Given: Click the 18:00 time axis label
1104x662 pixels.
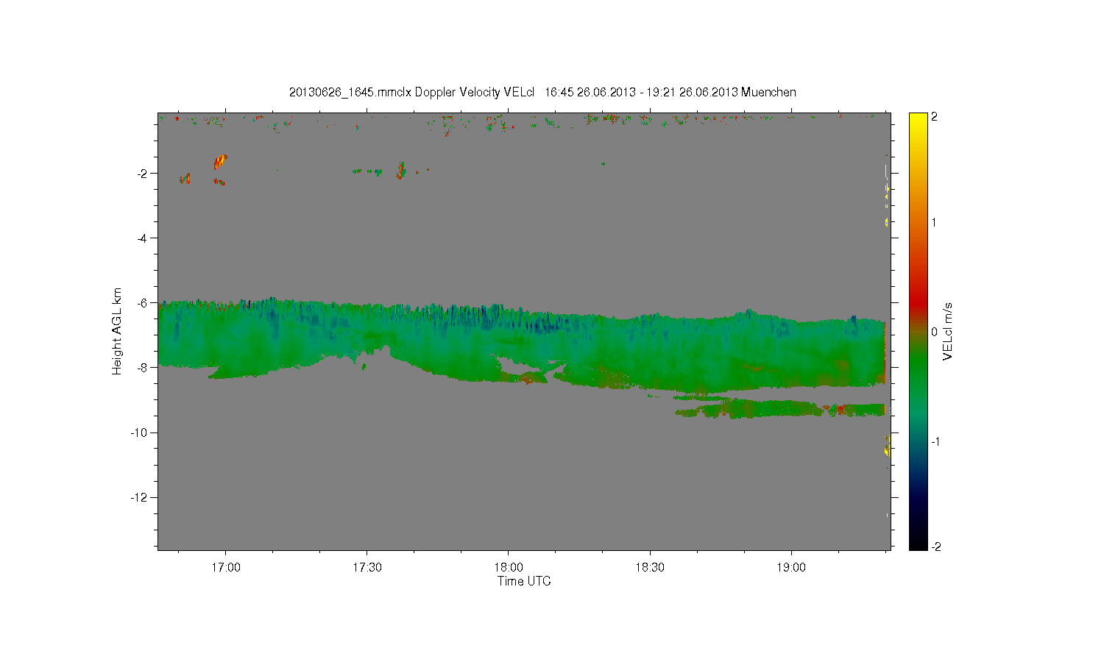Looking at the screenshot, I should (509, 567).
